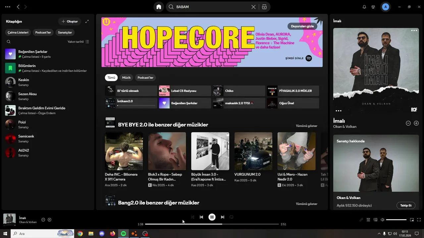424x238 pixels.
Task: Open the Yakın tarihli sort menu
Action: 78,42
